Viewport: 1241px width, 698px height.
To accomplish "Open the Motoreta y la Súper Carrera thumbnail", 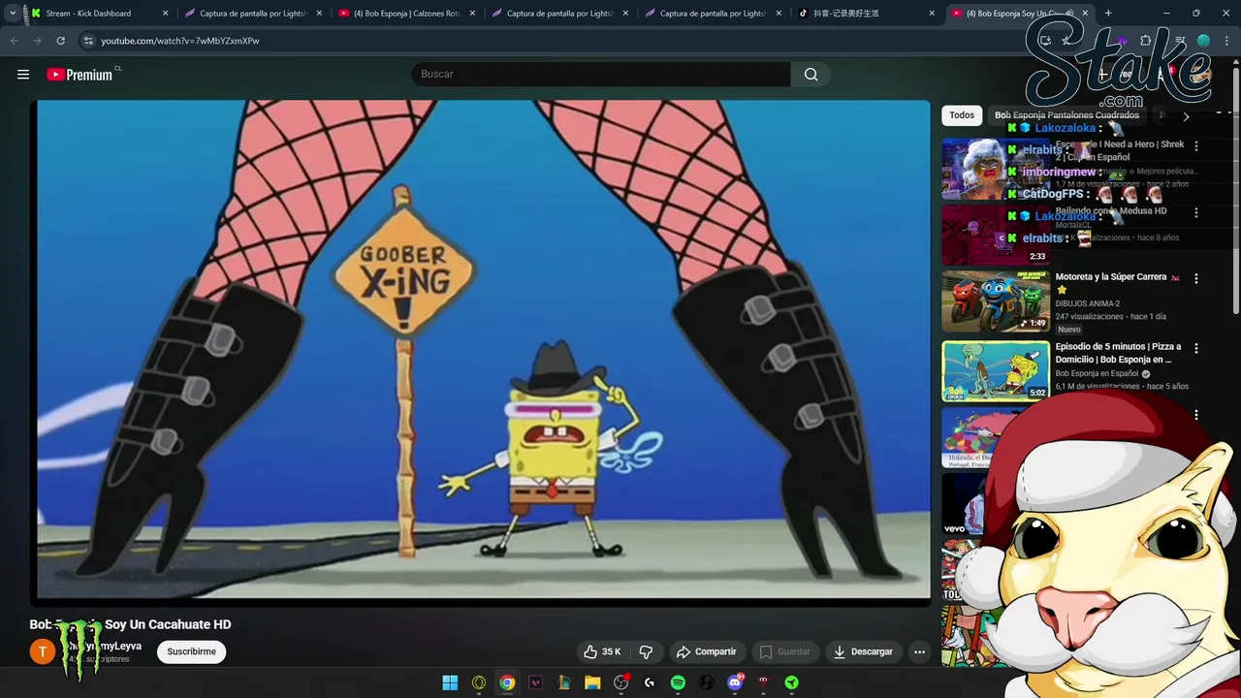I will 996,301.
